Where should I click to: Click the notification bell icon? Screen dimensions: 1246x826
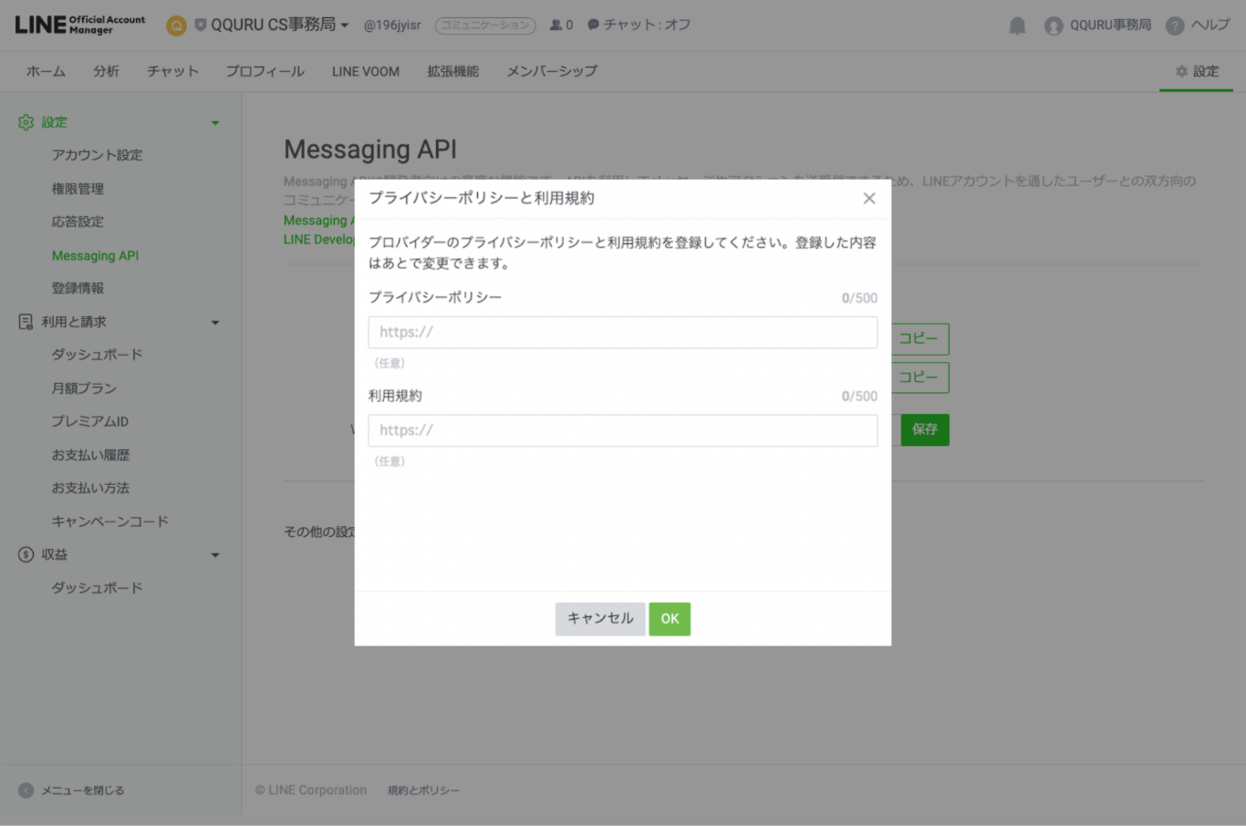coord(1017,26)
